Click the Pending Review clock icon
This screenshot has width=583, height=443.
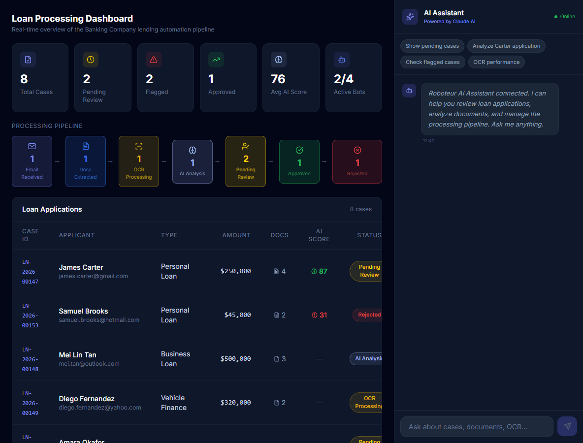90,60
